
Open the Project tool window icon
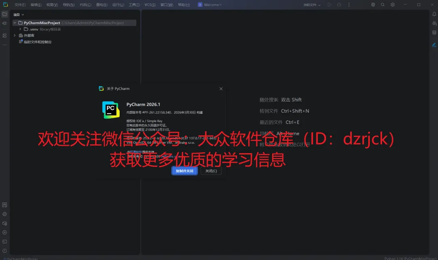(x=5, y=14)
